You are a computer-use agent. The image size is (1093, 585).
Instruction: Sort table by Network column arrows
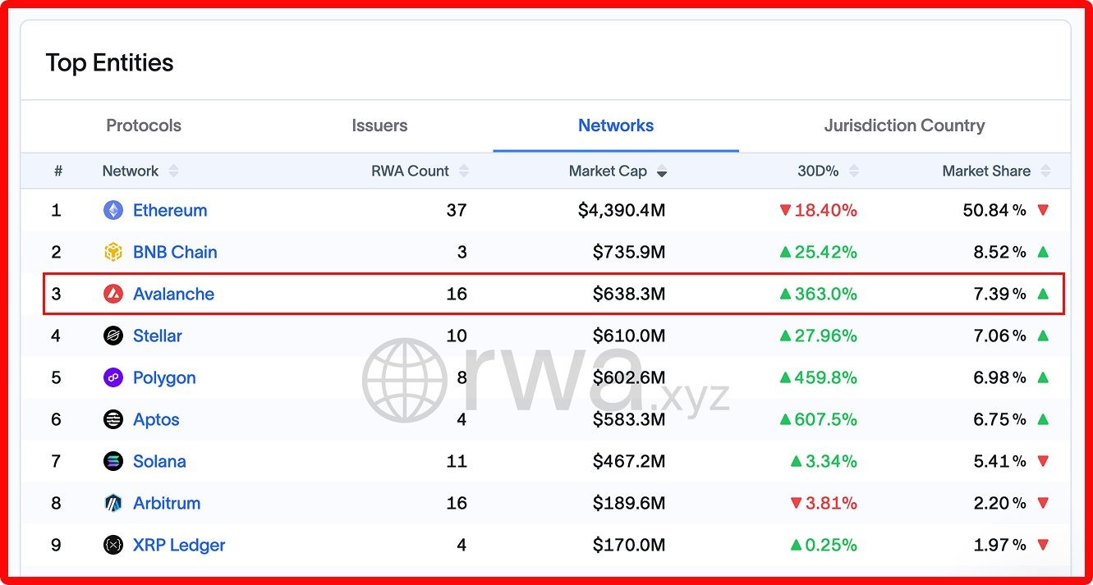pyautogui.click(x=173, y=171)
